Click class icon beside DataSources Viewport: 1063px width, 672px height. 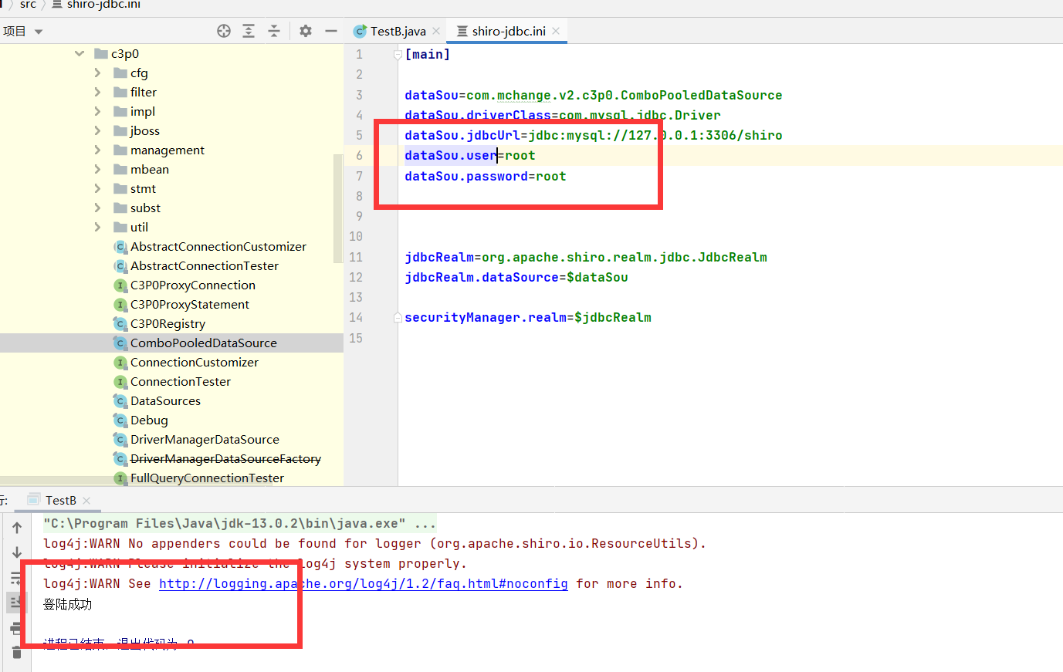click(x=120, y=400)
